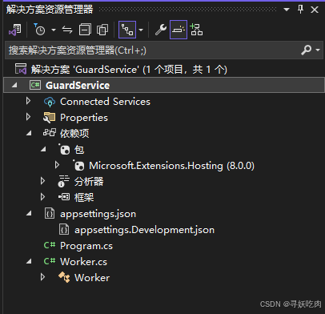Click the pending changes filter clock icon
Screen dimensions: 325x314
tap(39, 30)
